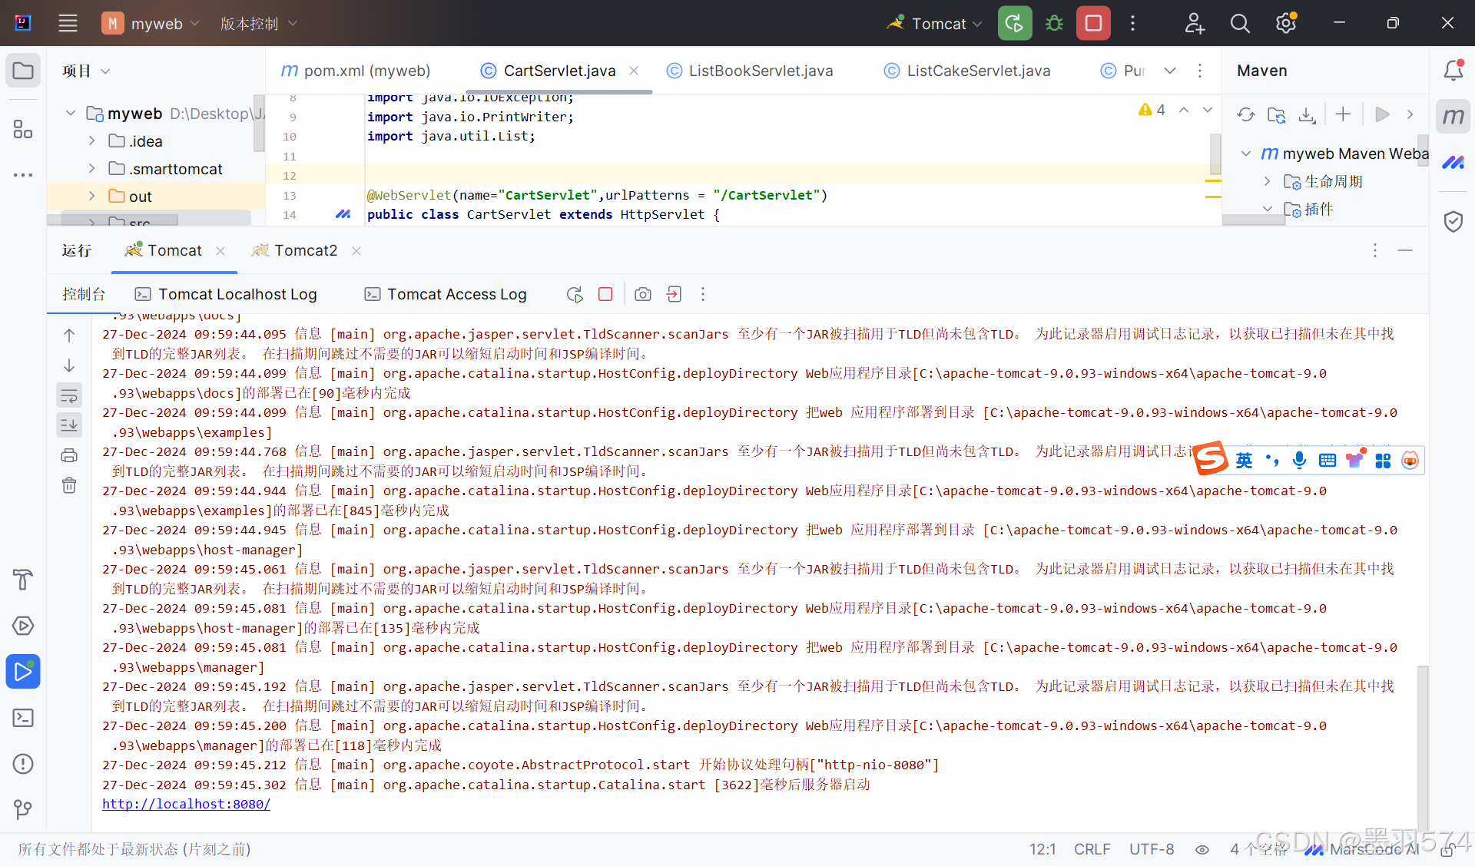Rerun Tomcat using the green restart icon
This screenshot has height=866, width=1475.
tap(1014, 23)
